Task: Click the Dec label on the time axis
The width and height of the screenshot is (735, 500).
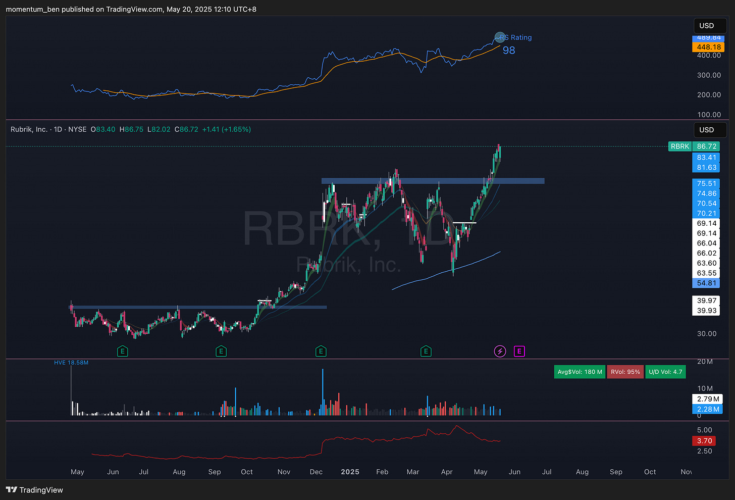Action: click(316, 472)
